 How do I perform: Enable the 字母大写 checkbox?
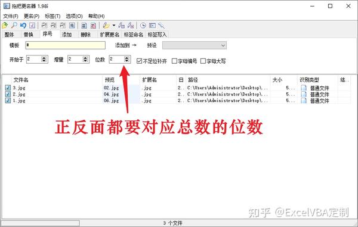[x=203, y=61]
